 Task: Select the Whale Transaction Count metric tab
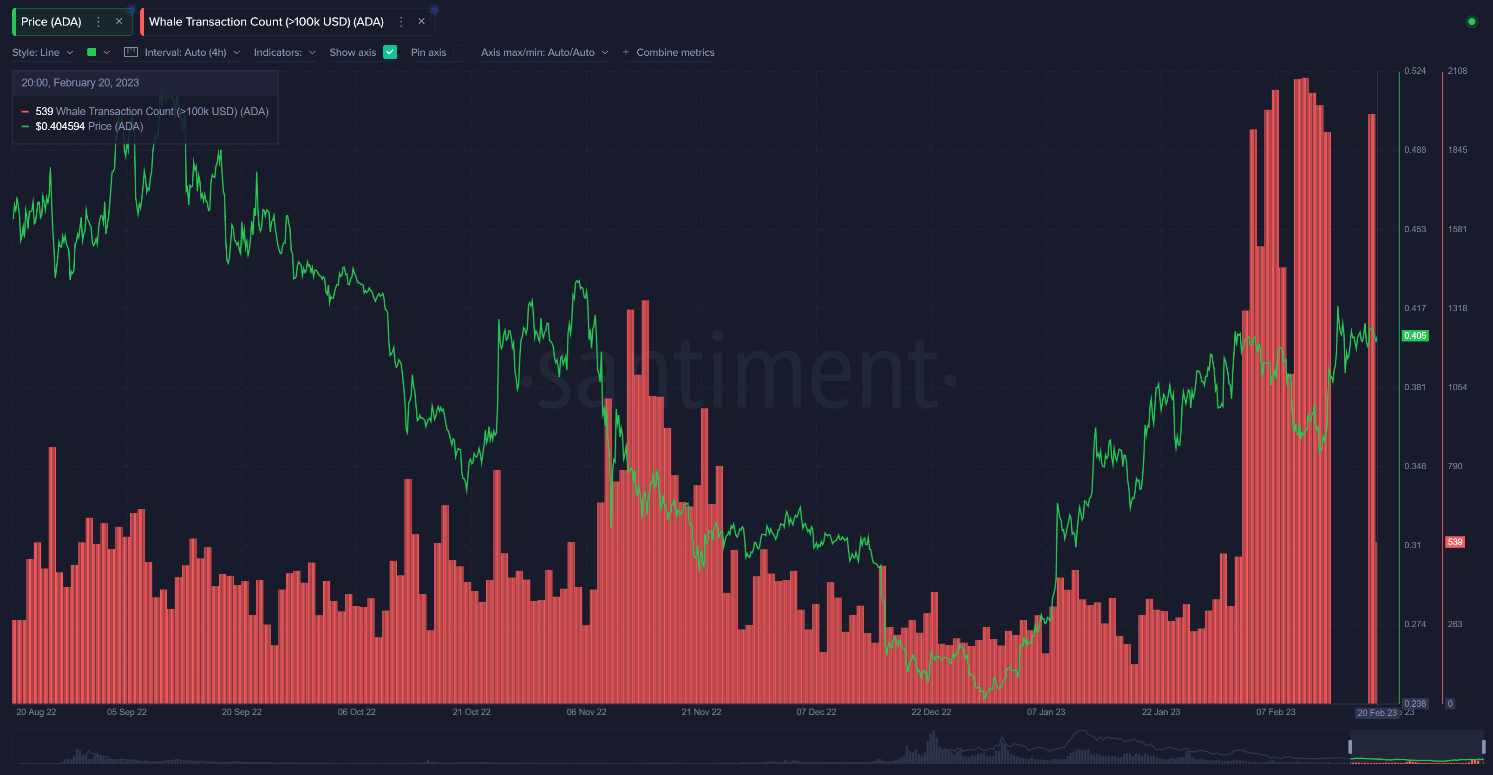coord(266,21)
